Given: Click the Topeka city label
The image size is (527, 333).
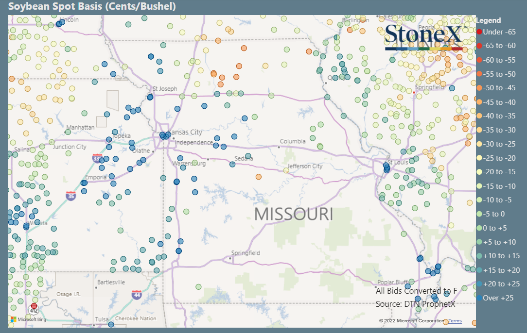Looking at the screenshot, I should (x=121, y=136).
